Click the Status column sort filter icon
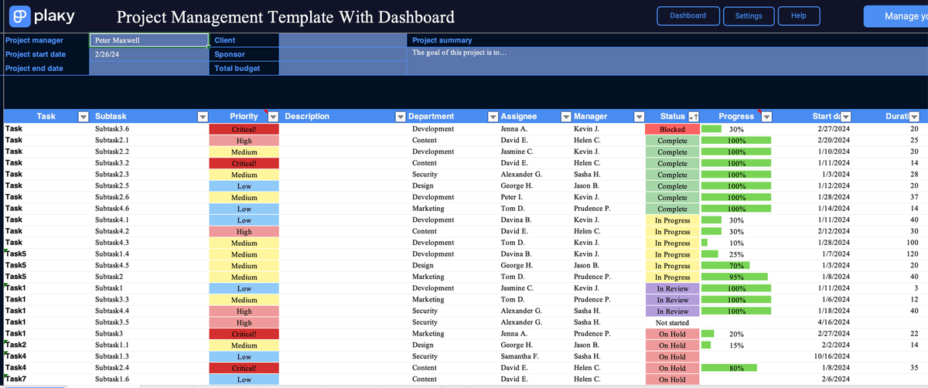 pyautogui.click(x=693, y=117)
